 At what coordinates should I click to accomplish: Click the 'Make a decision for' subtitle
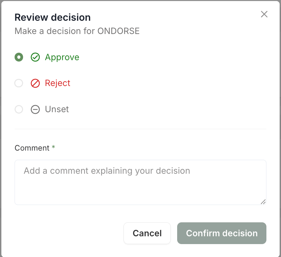55,31
